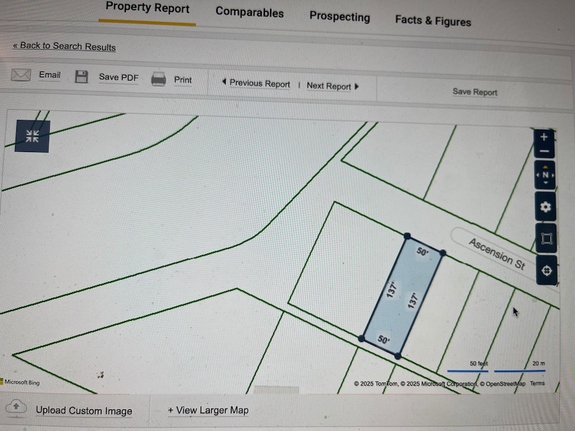Screen dimensions: 575x431
Task: Zoom in with the plus button
Action: click(544, 138)
